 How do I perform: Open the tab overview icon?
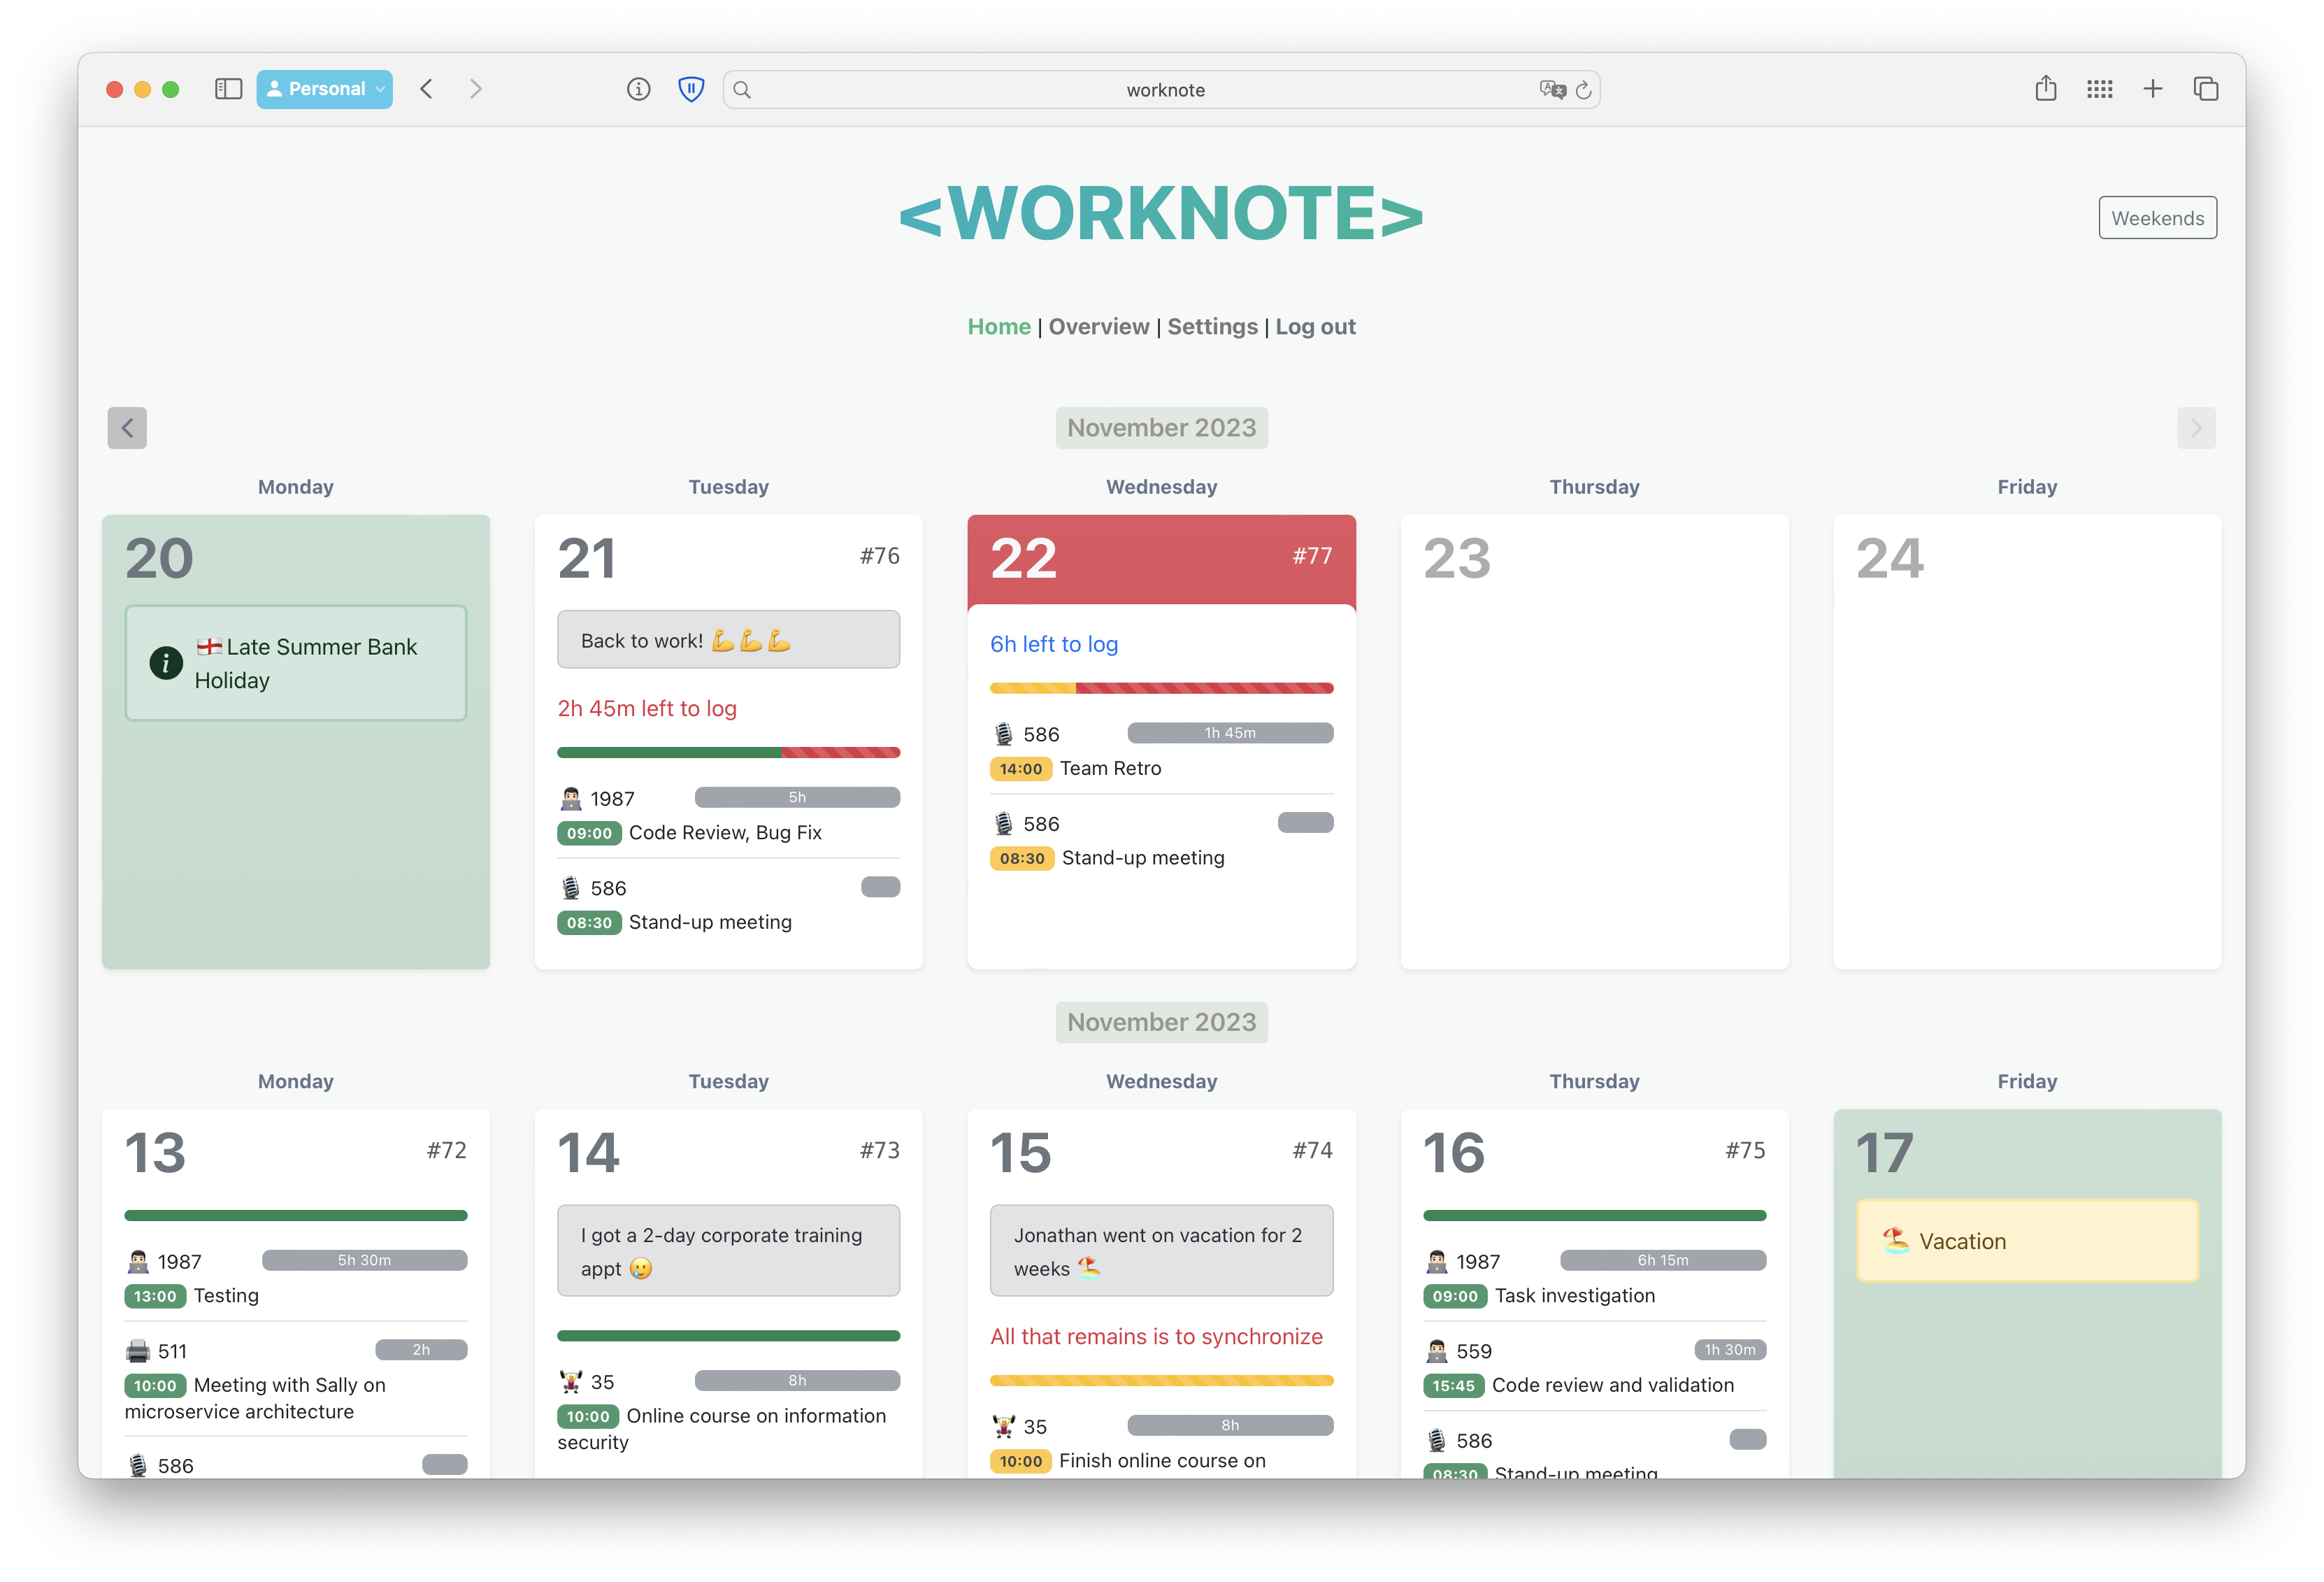pyautogui.click(x=2205, y=89)
